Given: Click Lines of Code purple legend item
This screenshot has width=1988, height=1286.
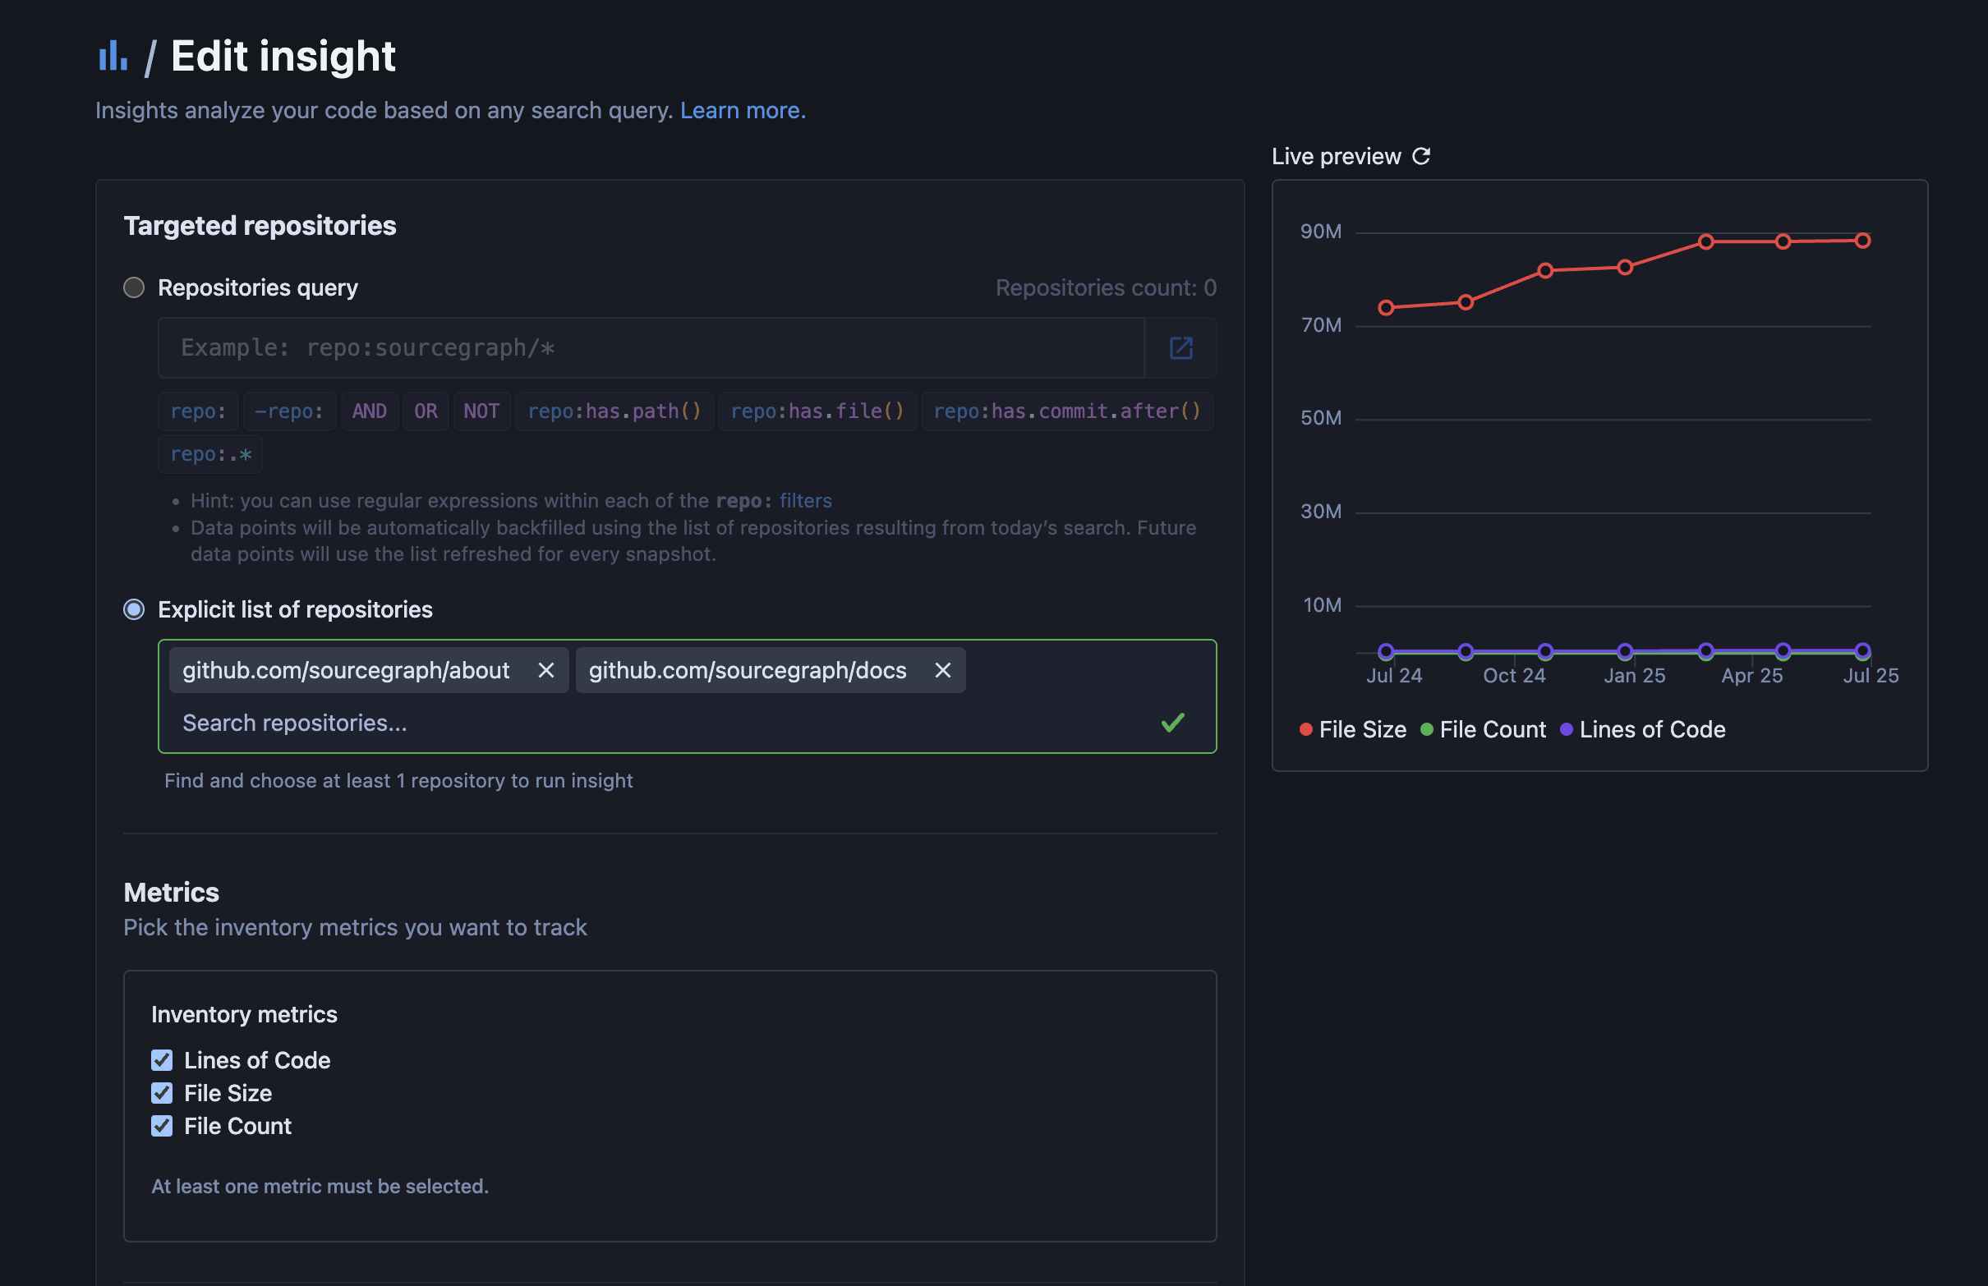Looking at the screenshot, I should coord(1642,730).
